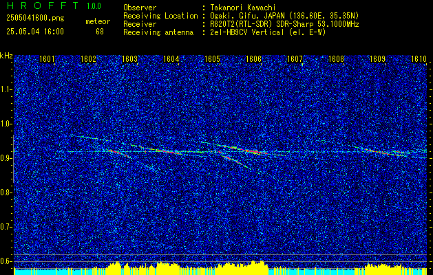Screen dimensions: 433x275
Task: Click the meteor echo trace near 1609
Action: [381, 151]
